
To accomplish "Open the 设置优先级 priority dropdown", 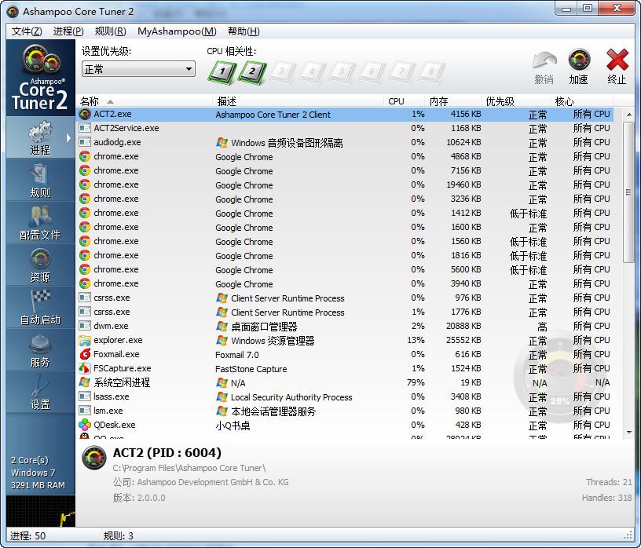I will pyautogui.click(x=138, y=69).
